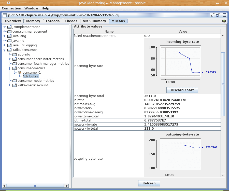
Task: Discard the incoming-byte-rate chart
Action: pyautogui.click(x=182, y=90)
